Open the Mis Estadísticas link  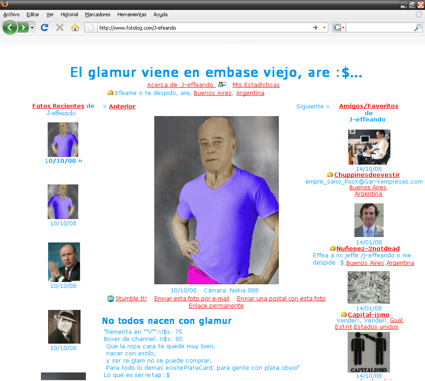click(x=256, y=85)
